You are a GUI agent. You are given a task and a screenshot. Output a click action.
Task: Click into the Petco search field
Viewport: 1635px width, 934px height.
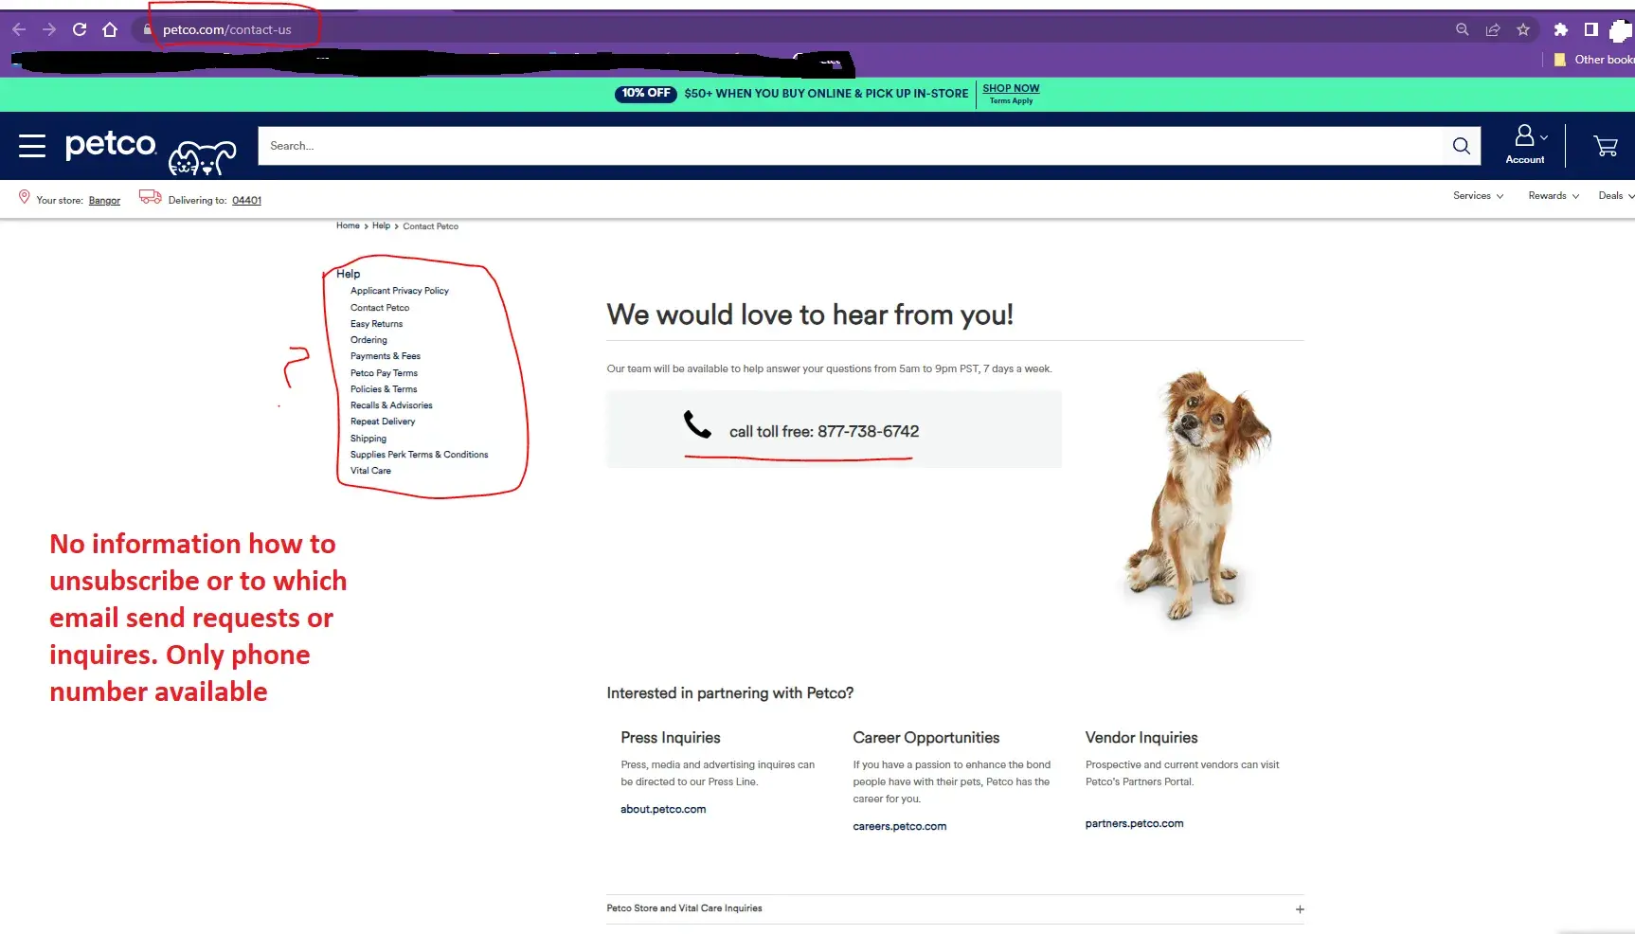(x=851, y=146)
